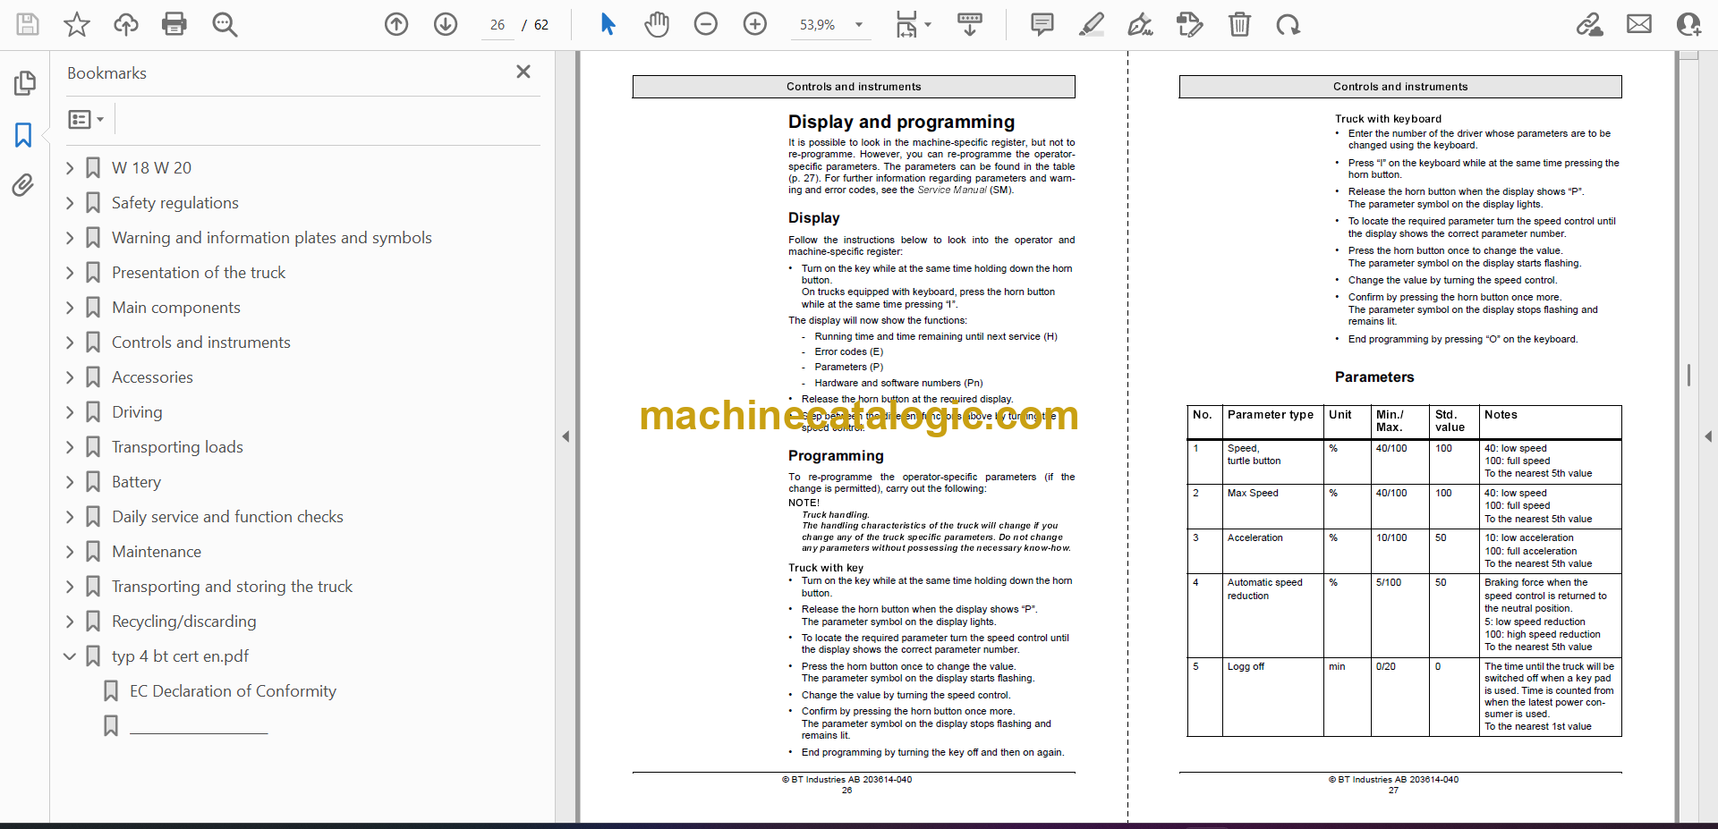Open fit page options tool

click(x=913, y=24)
